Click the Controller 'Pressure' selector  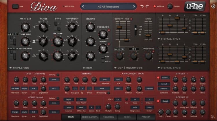tap(164, 89)
